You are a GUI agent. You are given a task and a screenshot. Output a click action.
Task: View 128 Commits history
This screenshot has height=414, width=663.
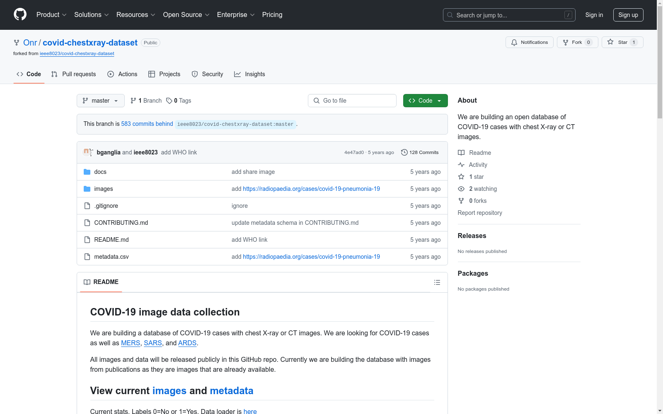click(x=420, y=152)
